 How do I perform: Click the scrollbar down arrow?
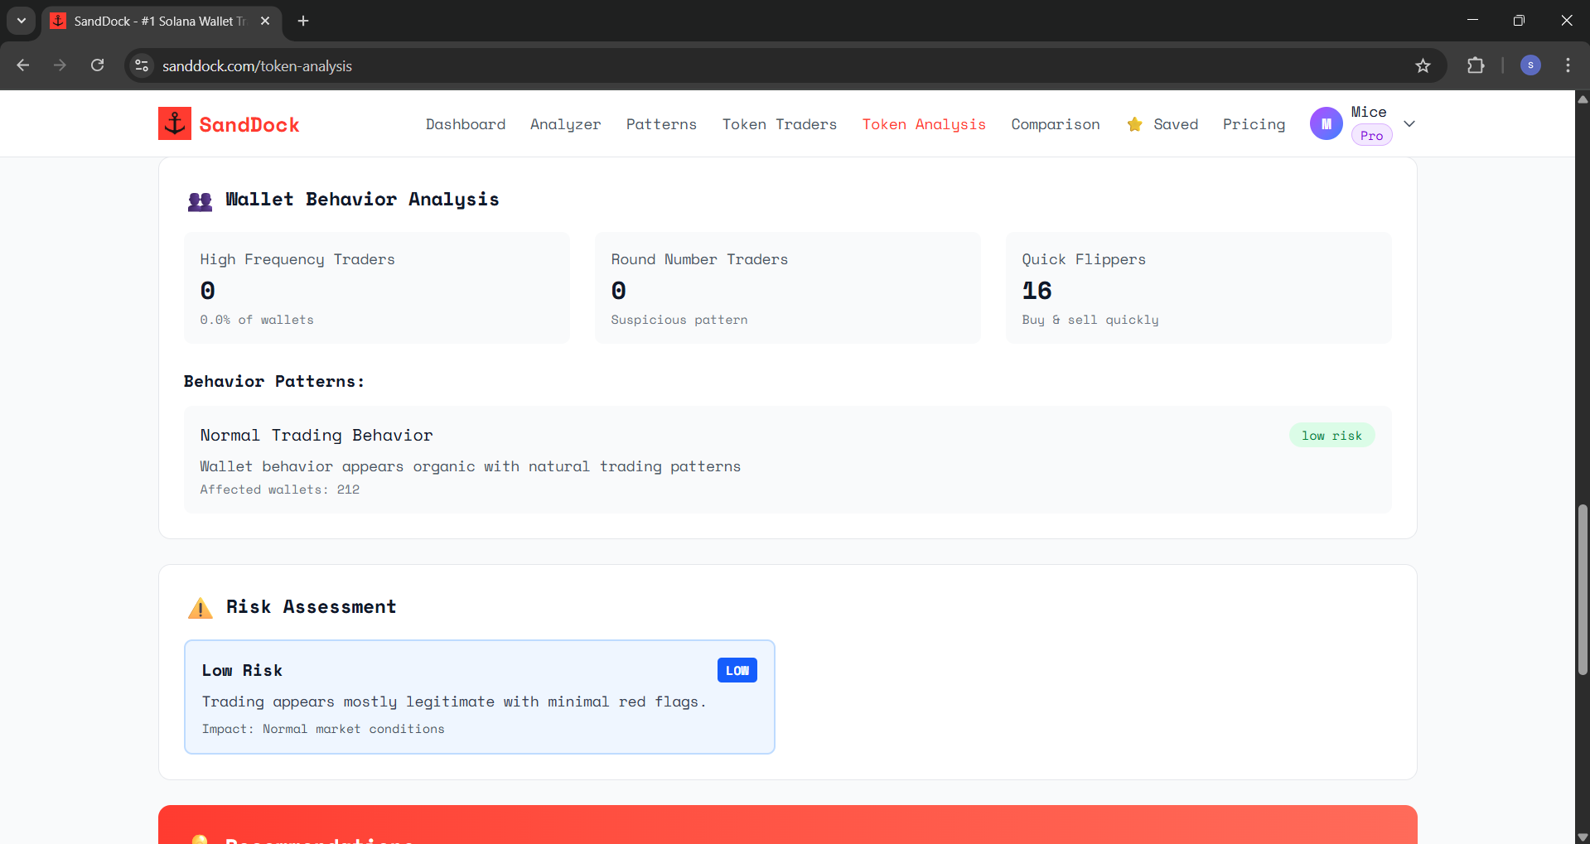(x=1583, y=837)
